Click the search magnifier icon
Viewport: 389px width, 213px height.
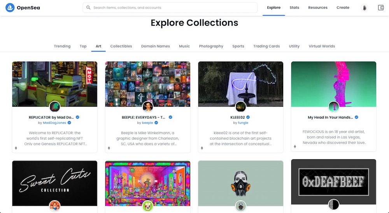click(x=88, y=8)
